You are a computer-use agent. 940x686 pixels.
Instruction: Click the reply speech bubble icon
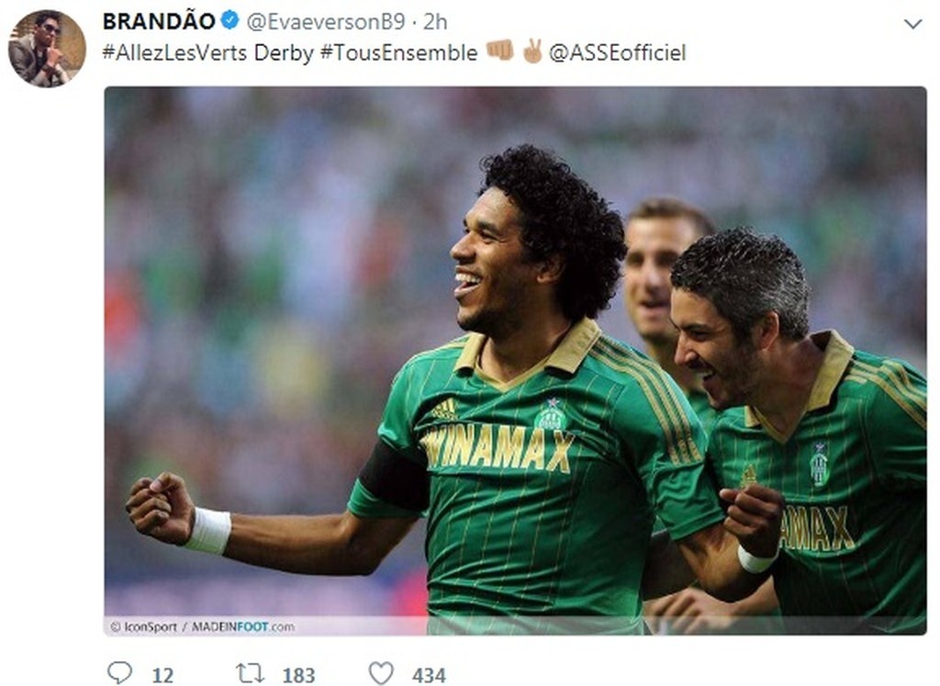tap(119, 672)
